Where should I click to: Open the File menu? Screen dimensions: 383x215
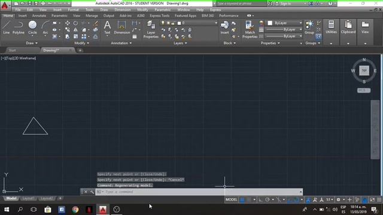click(x=18, y=10)
